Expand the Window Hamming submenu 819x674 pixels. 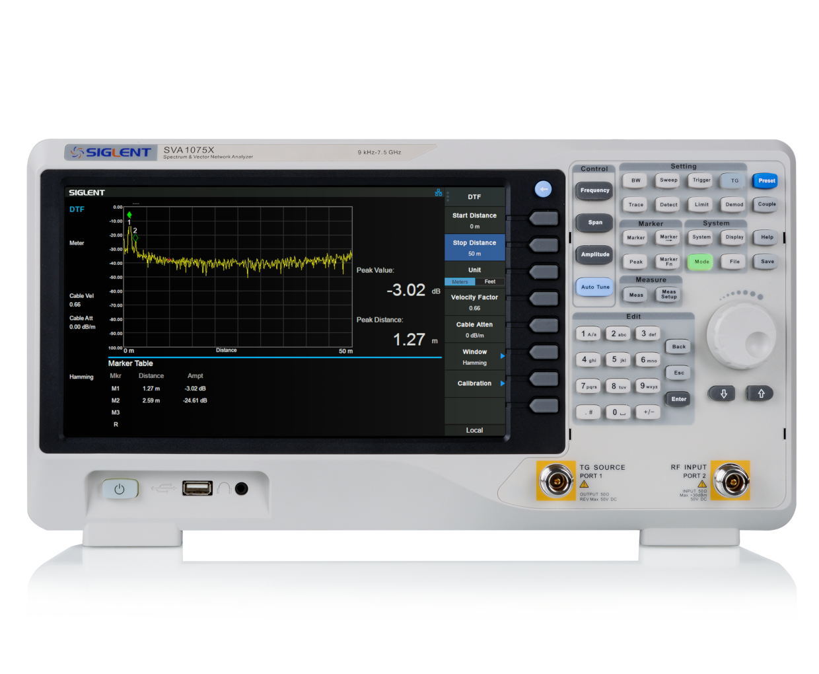pos(475,357)
